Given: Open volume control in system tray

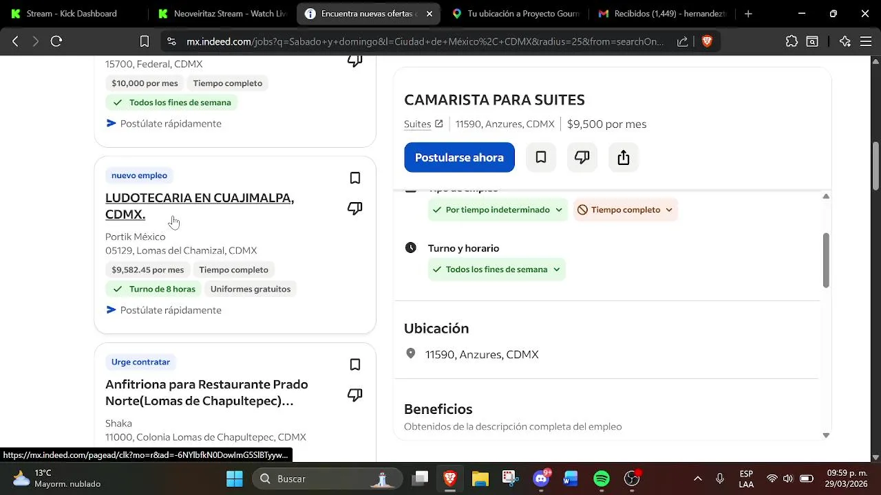Looking at the screenshot, I should (787, 478).
